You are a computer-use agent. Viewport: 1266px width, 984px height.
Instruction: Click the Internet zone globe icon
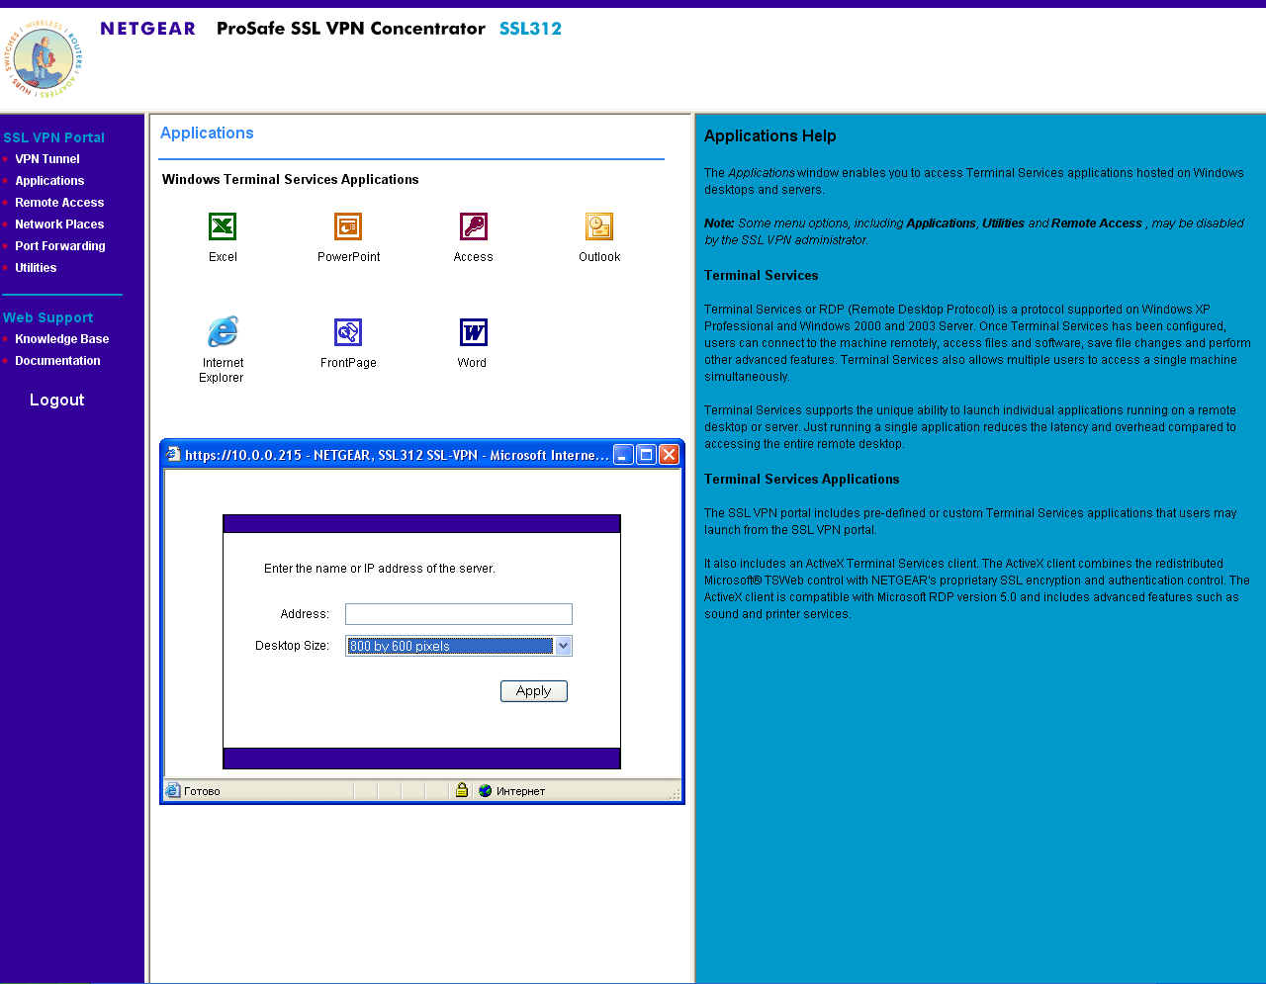pyautogui.click(x=485, y=791)
